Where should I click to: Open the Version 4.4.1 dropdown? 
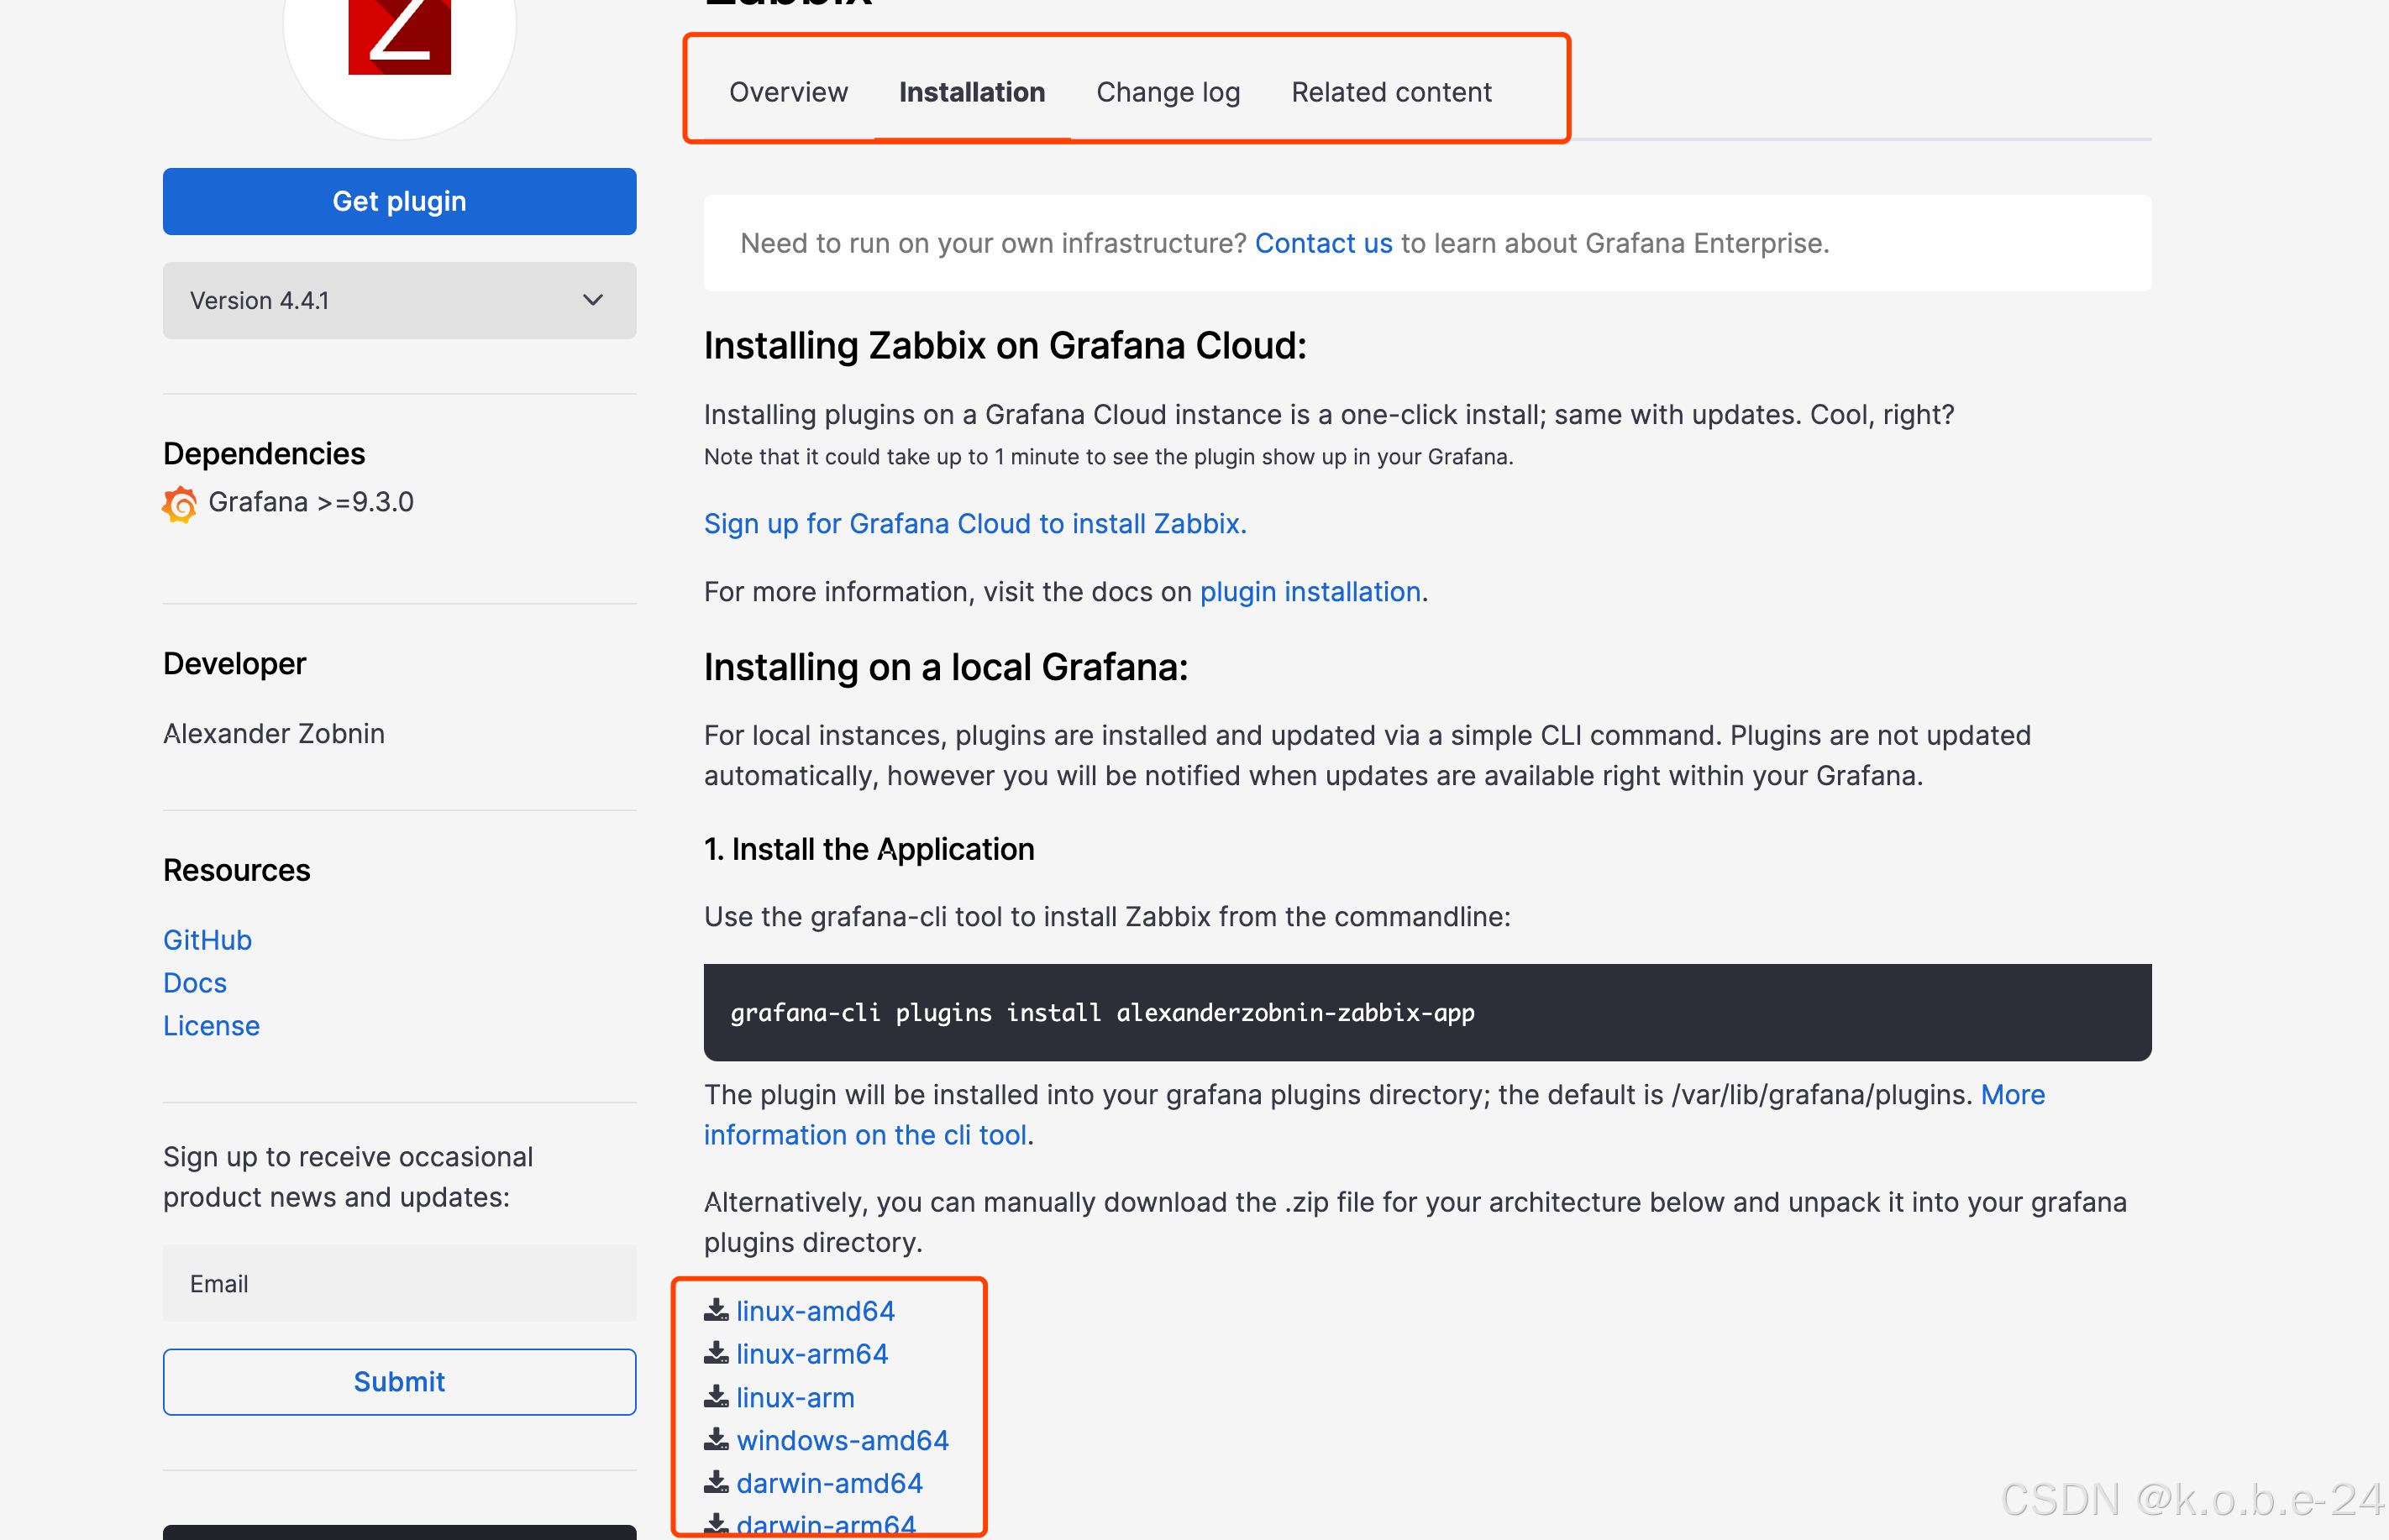pos(399,300)
